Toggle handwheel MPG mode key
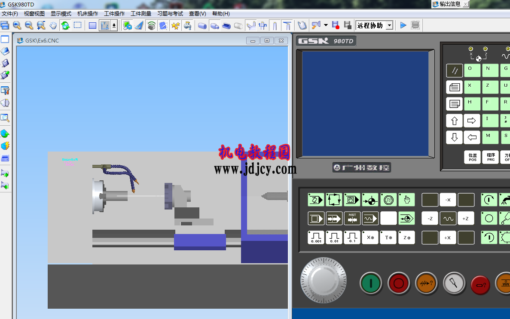The width and height of the screenshot is (510, 319). click(389, 200)
